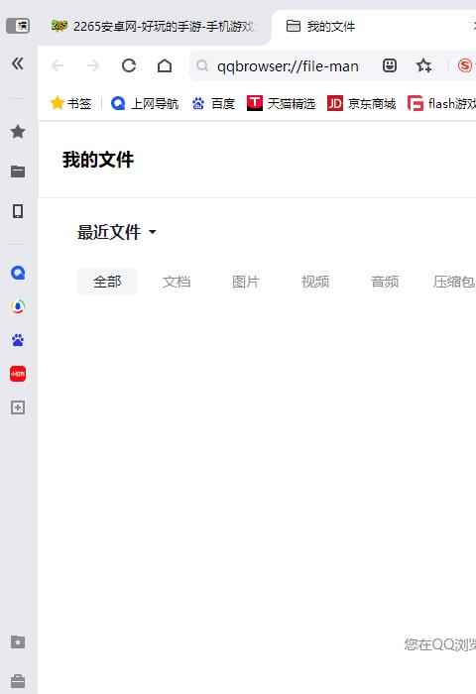Select the 视频 file filter tab
Viewport: 476px width, 694px height.
pyautogui.click(x=315, y=282)
